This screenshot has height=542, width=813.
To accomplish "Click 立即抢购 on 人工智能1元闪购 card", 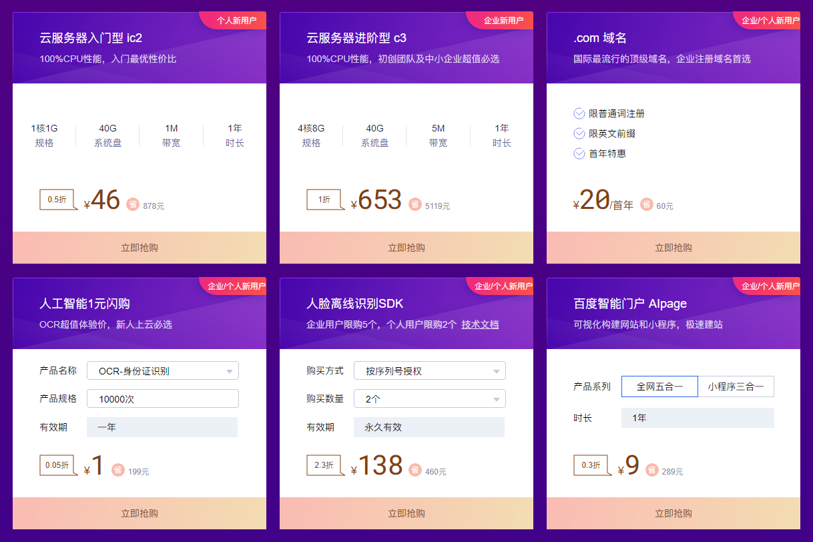I will pos(140,513).
